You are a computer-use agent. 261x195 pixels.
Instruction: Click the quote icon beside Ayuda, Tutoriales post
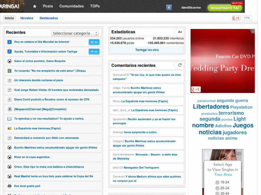(x=94, y=52)
